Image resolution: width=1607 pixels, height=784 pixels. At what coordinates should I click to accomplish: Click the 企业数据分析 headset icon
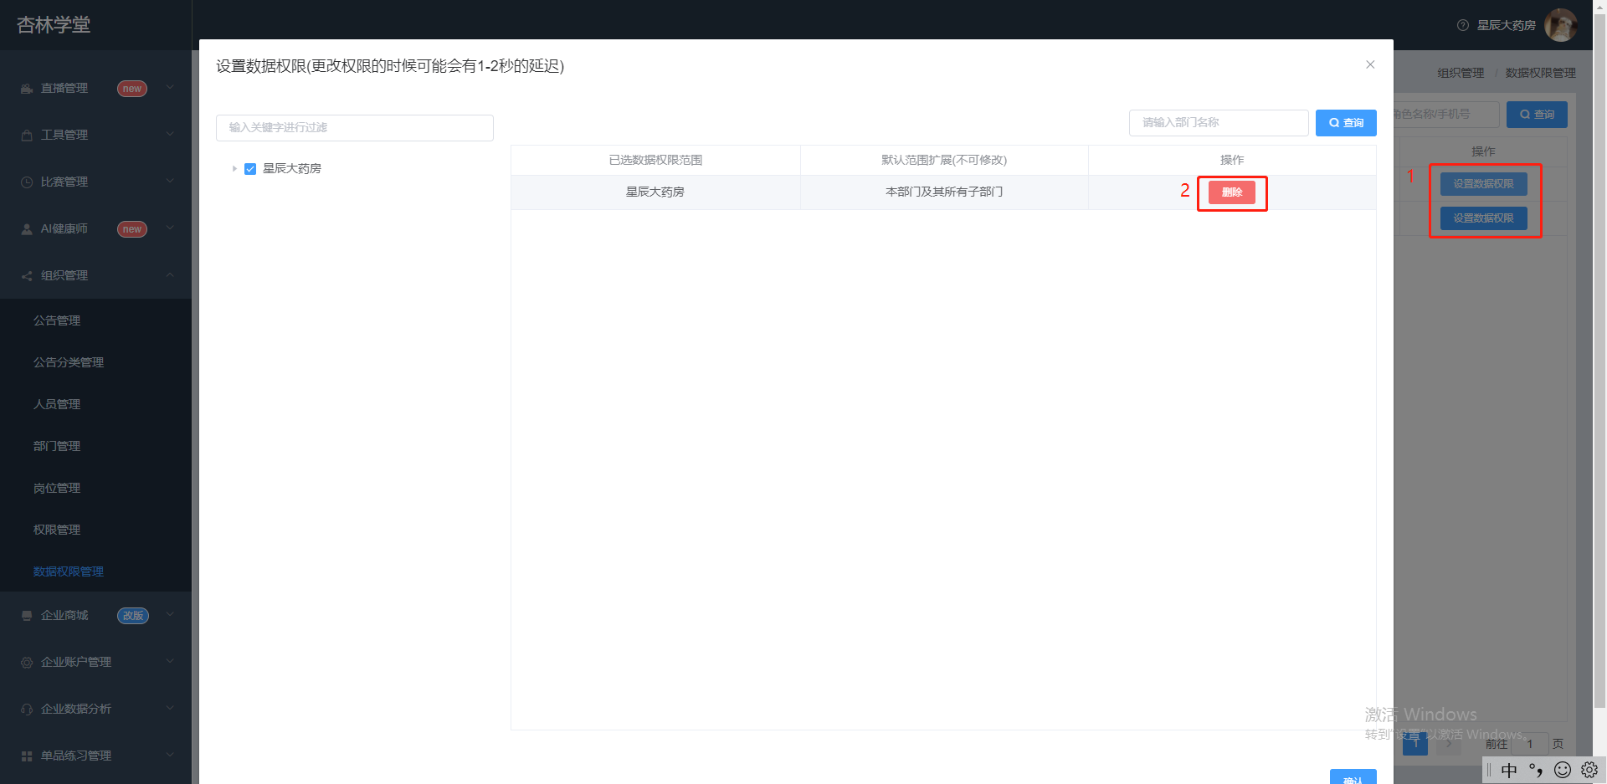pyautogui.click(x=27, y=710)
